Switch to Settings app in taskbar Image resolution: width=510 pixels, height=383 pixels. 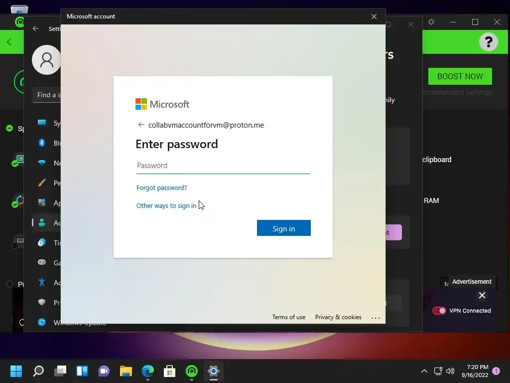tap(213, 371)
